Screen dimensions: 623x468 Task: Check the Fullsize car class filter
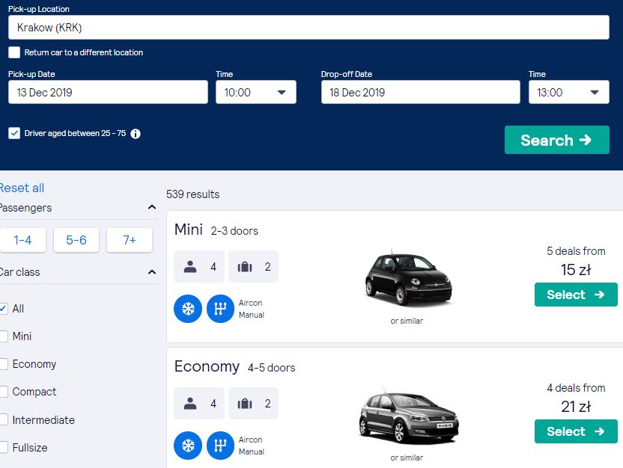[3, 447]
